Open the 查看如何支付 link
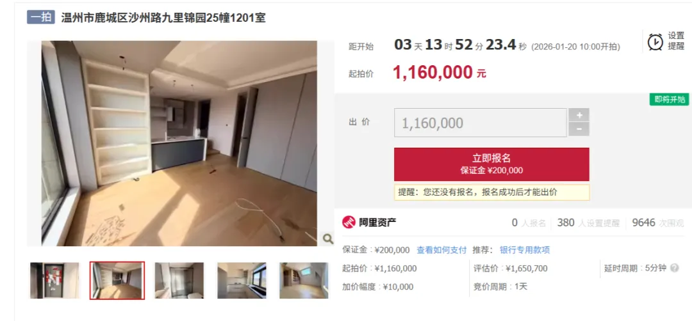Screen dimensions: 692x321 pos(441,249)
